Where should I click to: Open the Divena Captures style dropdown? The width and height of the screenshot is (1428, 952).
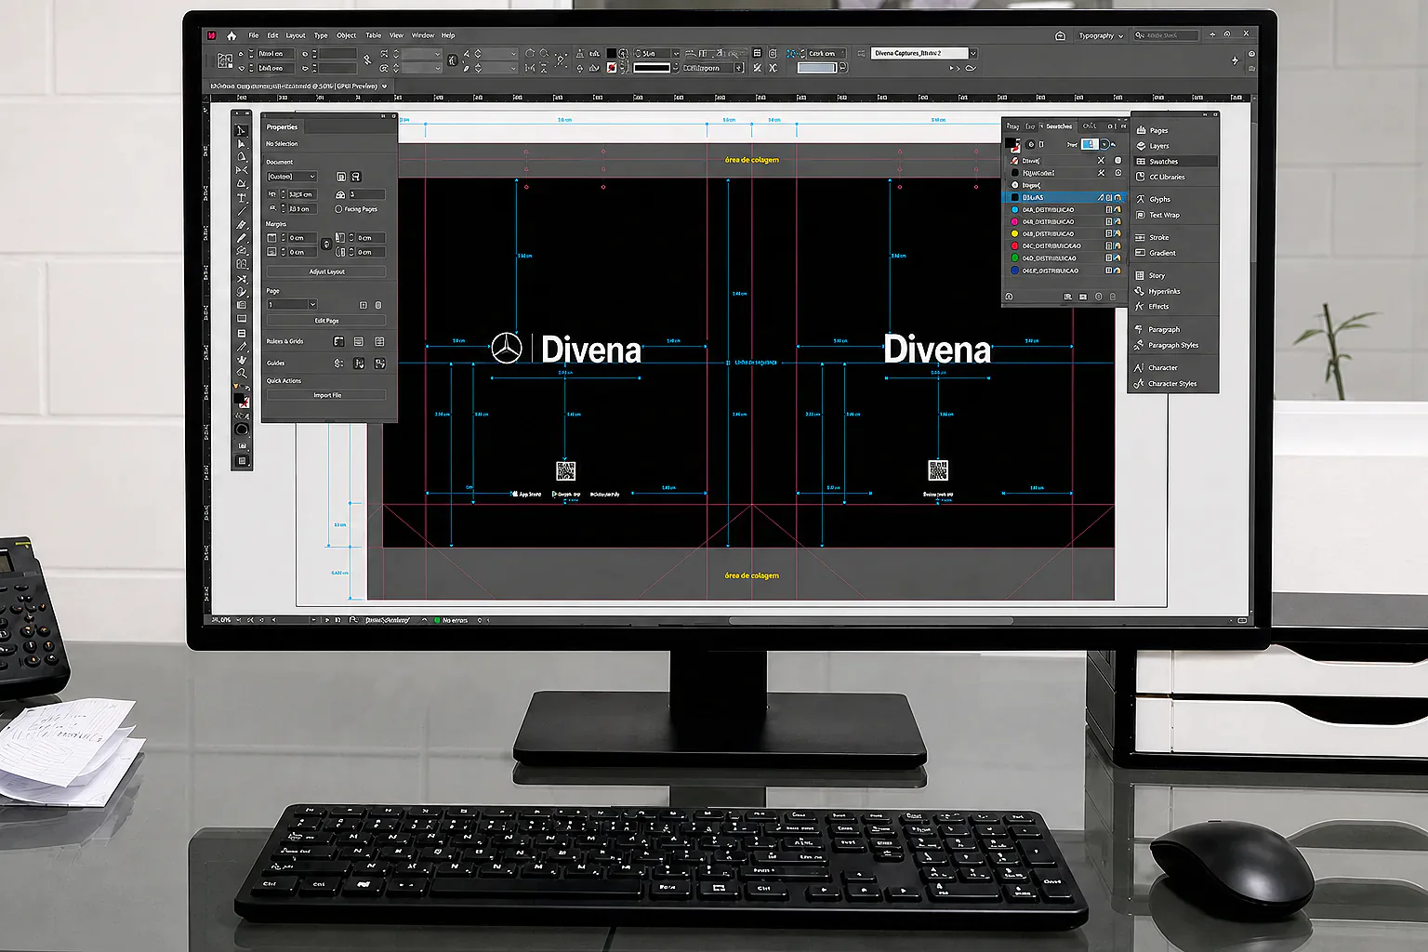[x=973, y=54]
